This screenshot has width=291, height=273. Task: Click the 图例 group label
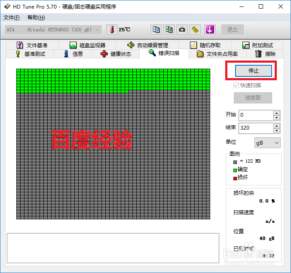(x=235, y=154)
